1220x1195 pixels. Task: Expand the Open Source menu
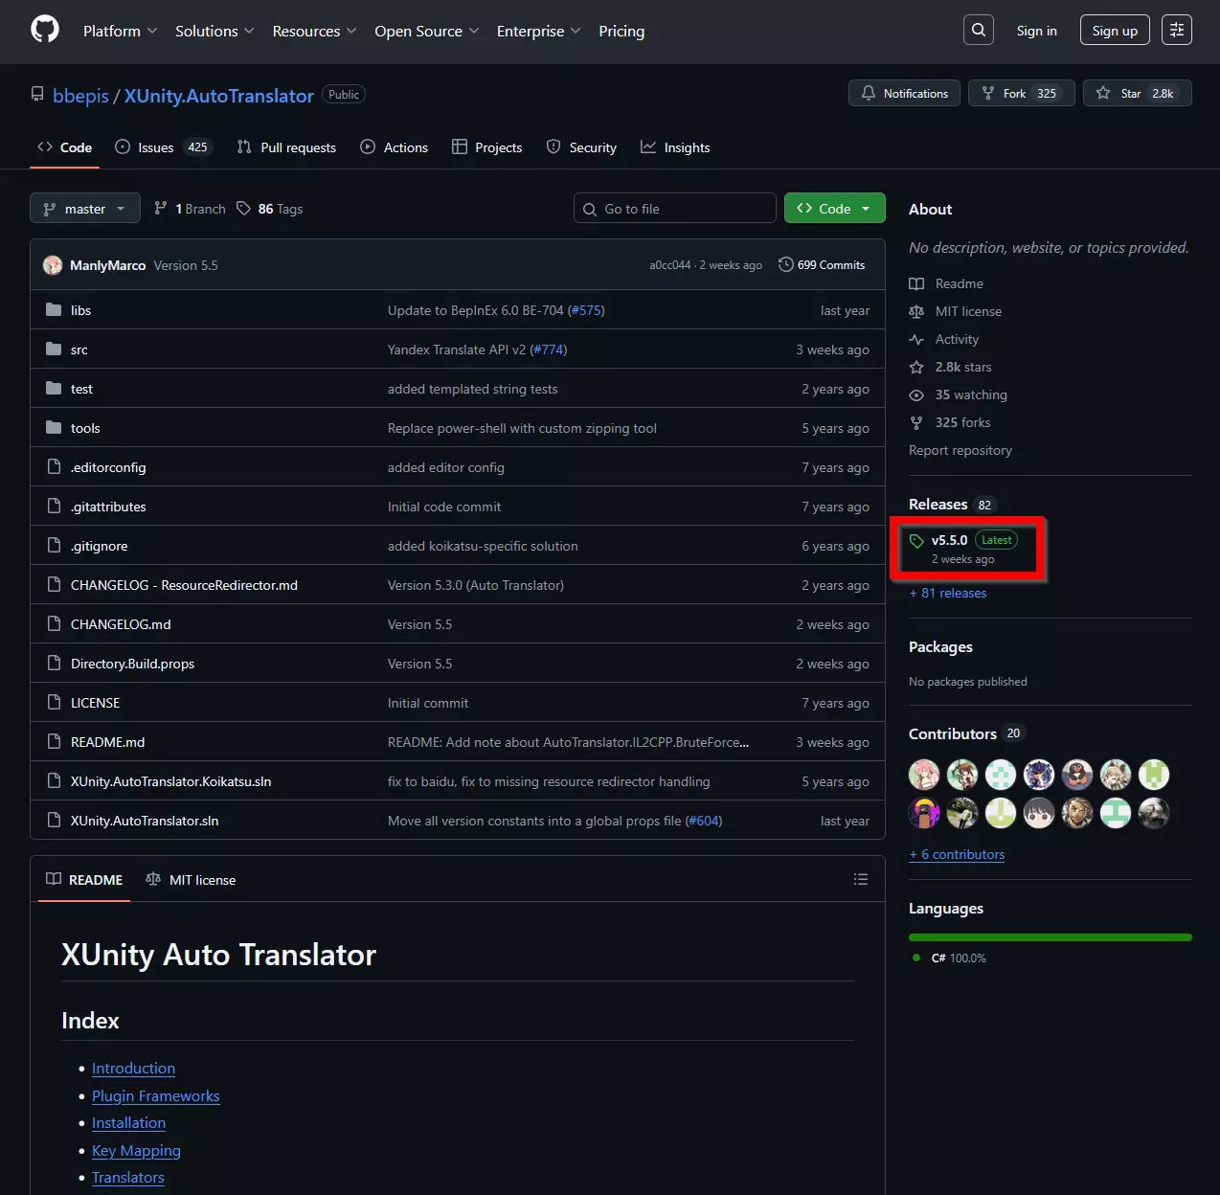(426, 31)
